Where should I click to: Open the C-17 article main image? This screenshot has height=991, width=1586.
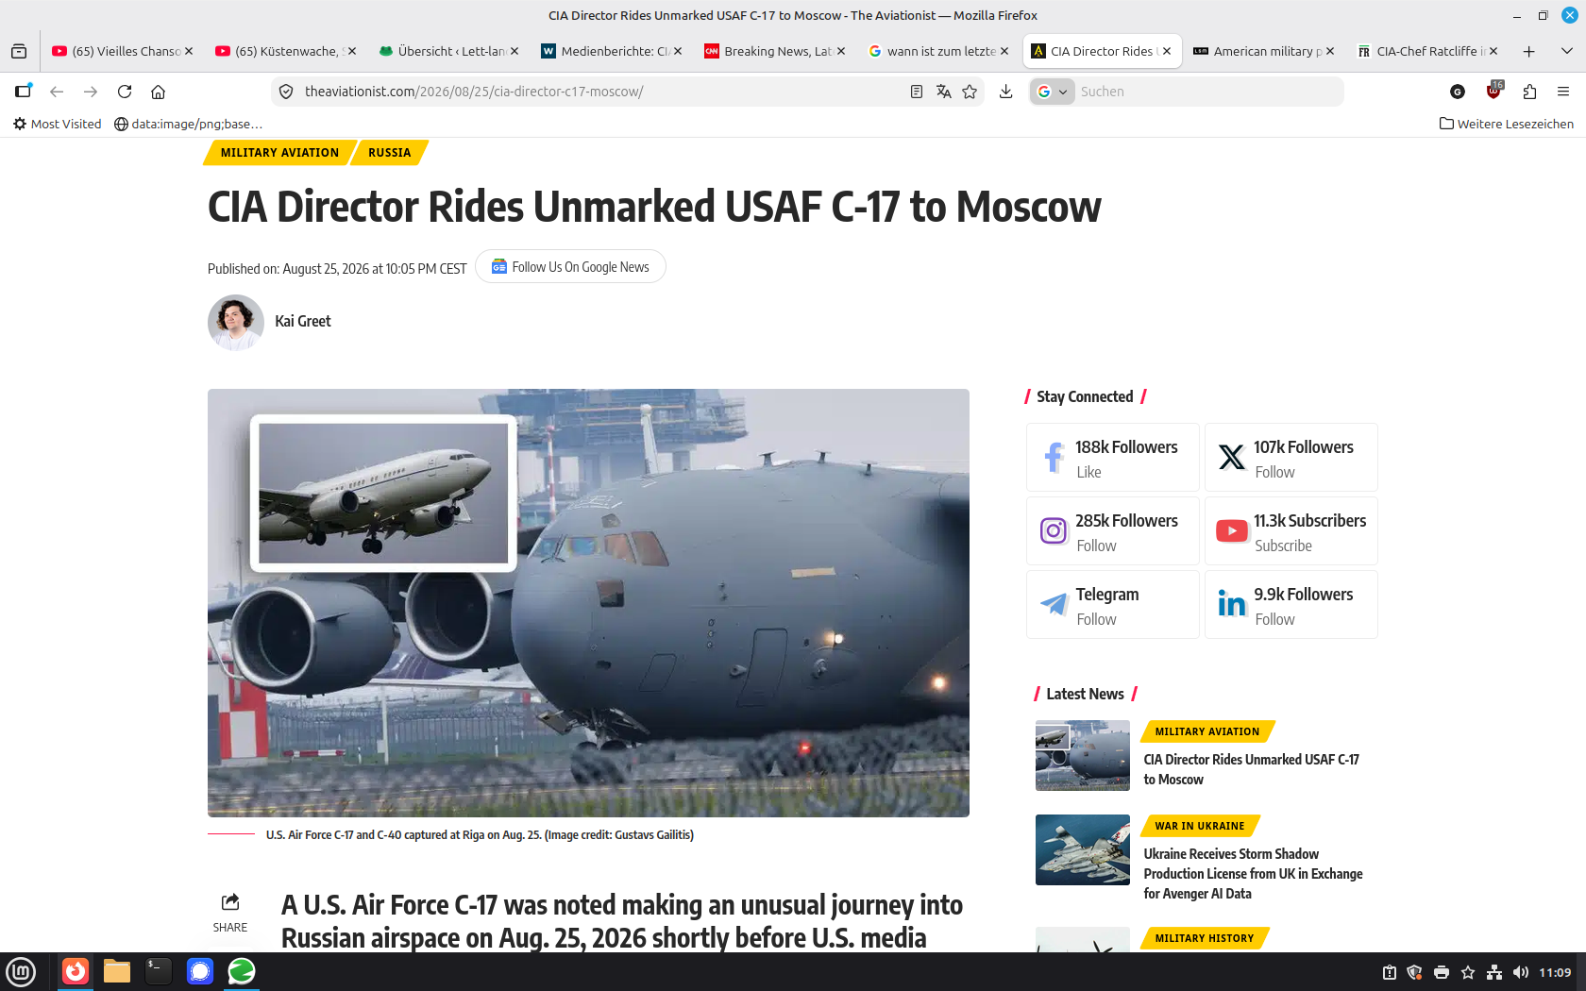pyautogui.click(x=588, y=603)
